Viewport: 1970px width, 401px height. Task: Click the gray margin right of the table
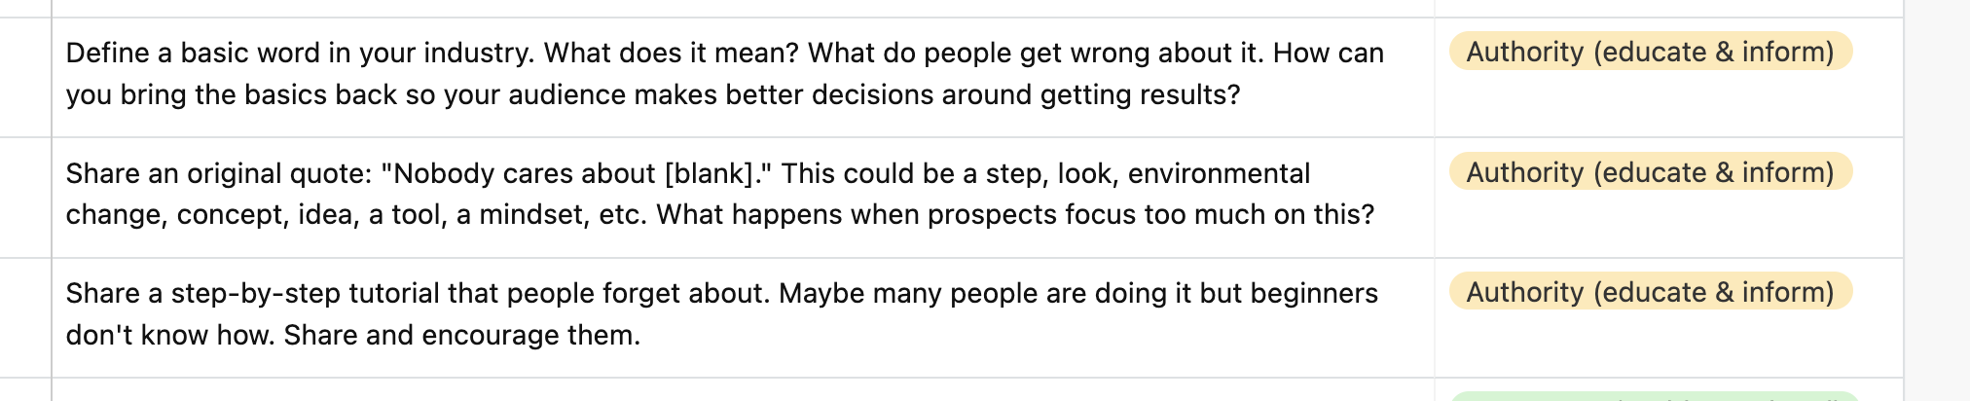pos(1937,195)
